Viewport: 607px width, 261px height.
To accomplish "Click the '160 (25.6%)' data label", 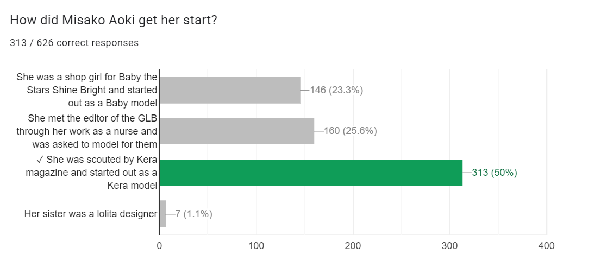I will [350, 131].
